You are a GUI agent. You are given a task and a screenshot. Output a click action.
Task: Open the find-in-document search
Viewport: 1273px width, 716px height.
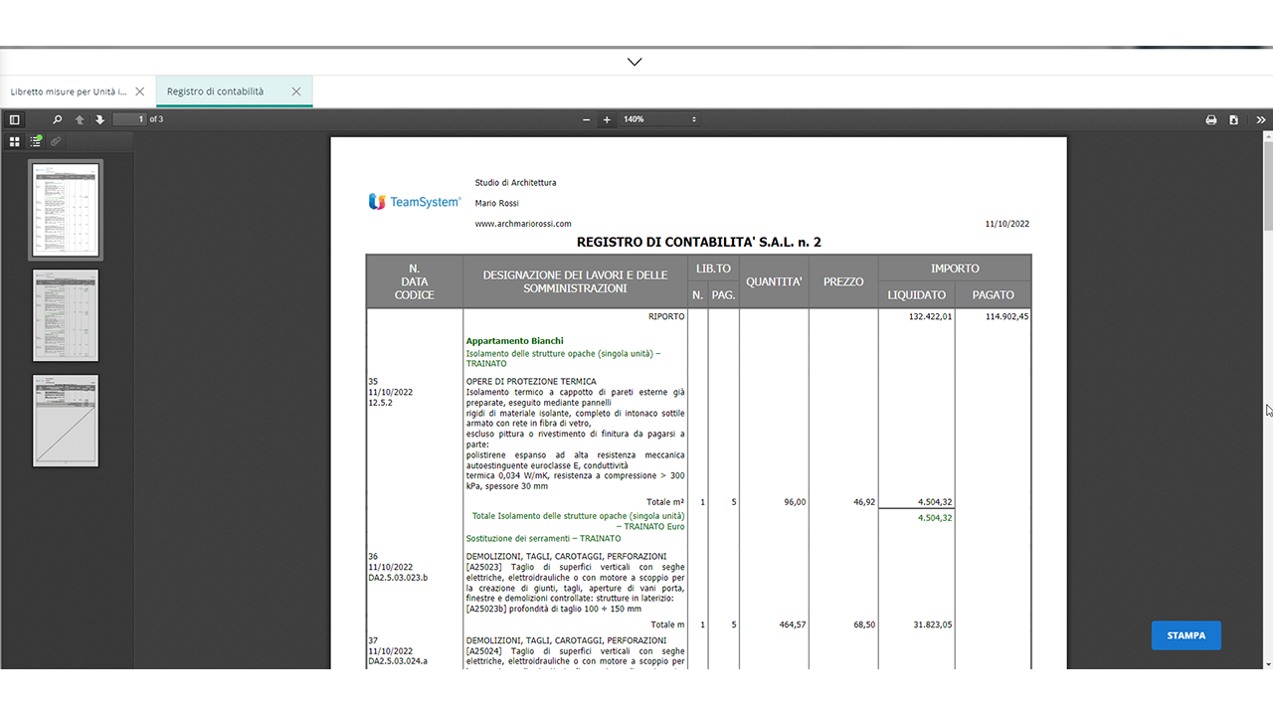[57, 119]
